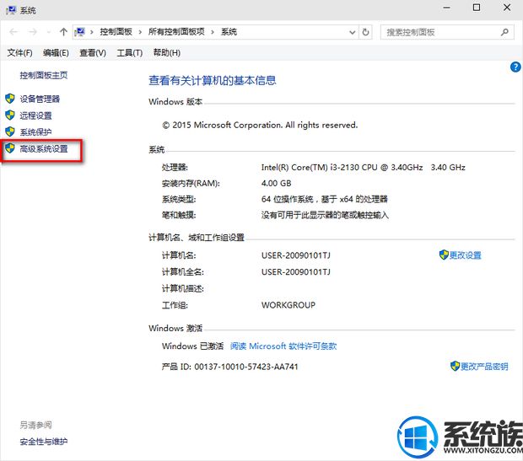Go to 控制面板主页 link
The width and height of the screenshot is (523, 461).
point(44,75)
